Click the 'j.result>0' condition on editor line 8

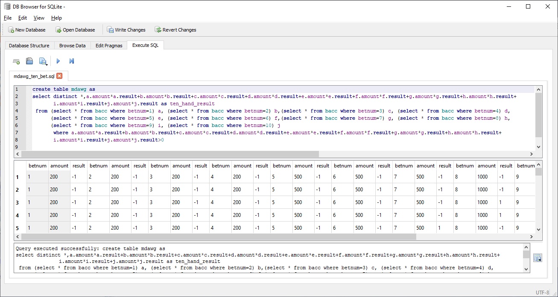[x=149, y=140]
